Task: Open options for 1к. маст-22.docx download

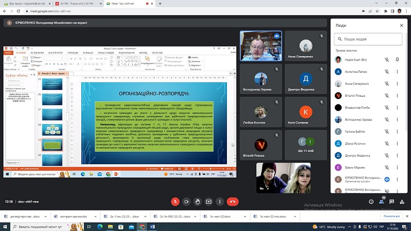Action: 245,217
